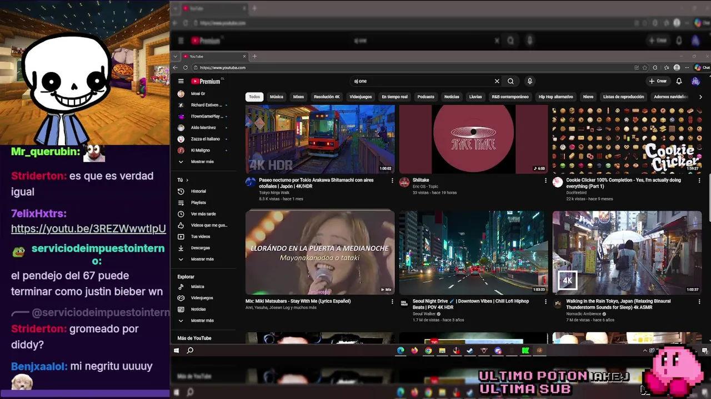Select the R&B contemporáneo chip

coord(510,97)
